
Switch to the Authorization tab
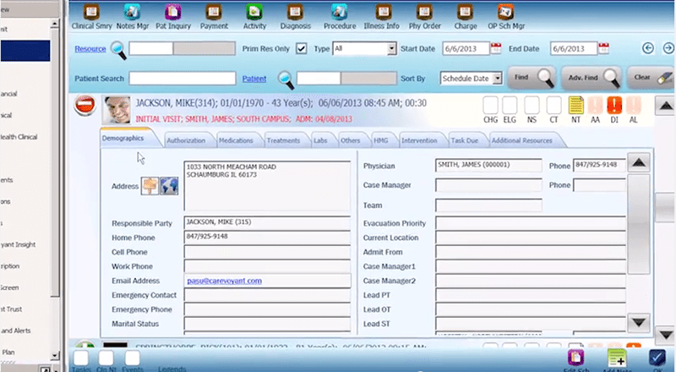click(186, 140)
